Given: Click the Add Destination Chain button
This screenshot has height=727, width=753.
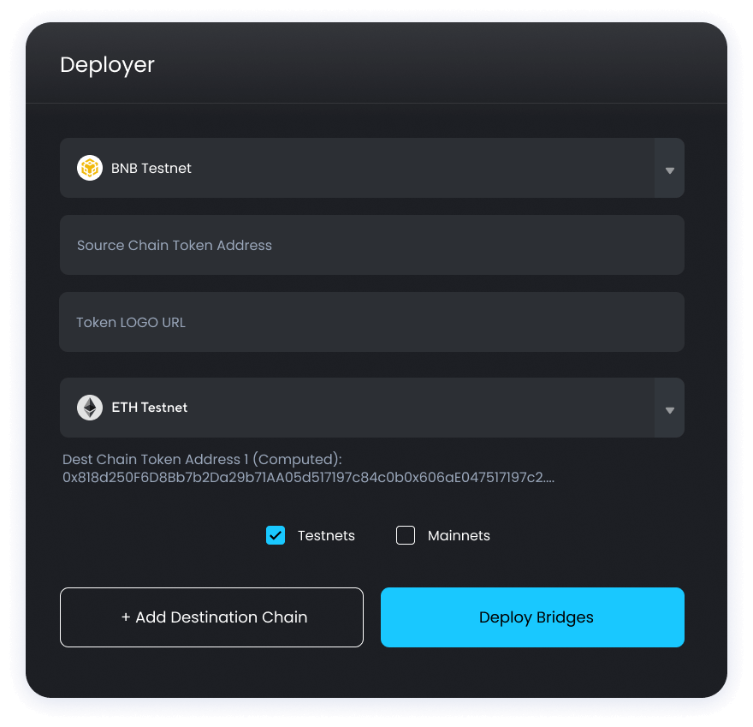Looking at the screenshot, I should [211, 617].
